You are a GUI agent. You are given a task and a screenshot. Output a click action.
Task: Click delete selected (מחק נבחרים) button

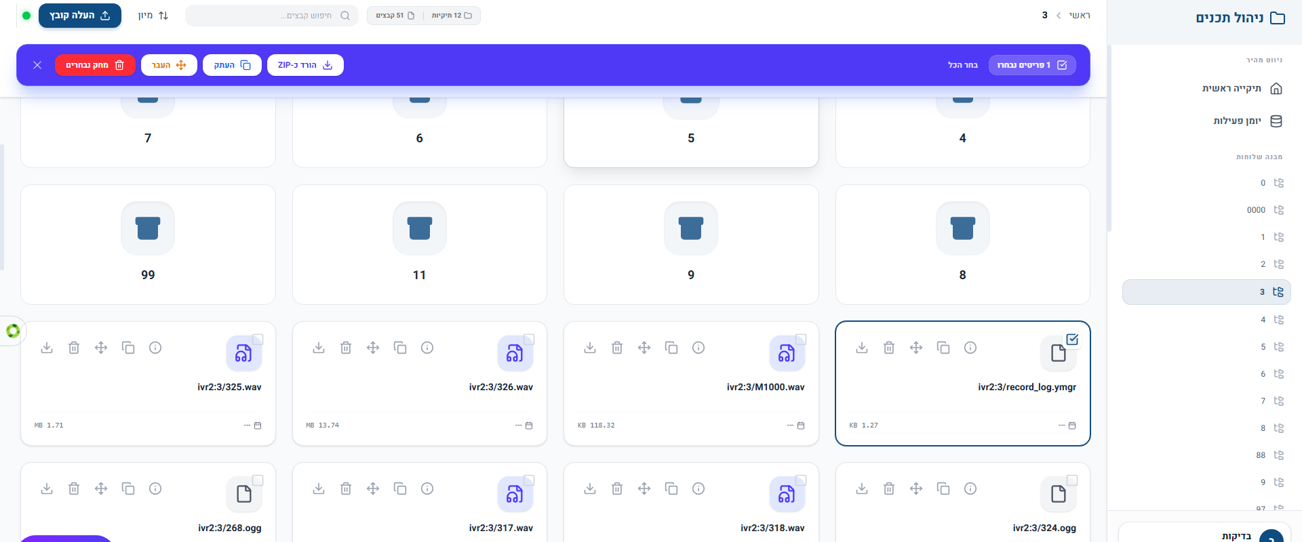coord(95,65)
